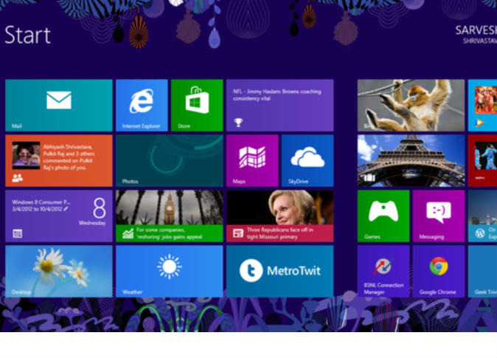Launch Google Chrome tile
The height and width of the screenshot is (358, 497).
point(439,271)
